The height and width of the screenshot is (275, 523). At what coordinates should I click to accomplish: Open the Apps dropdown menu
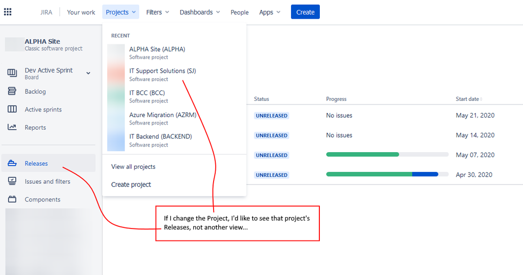click(x=270, y=12)
